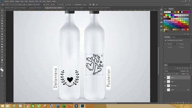Select the Eyedropper tool

2,26
